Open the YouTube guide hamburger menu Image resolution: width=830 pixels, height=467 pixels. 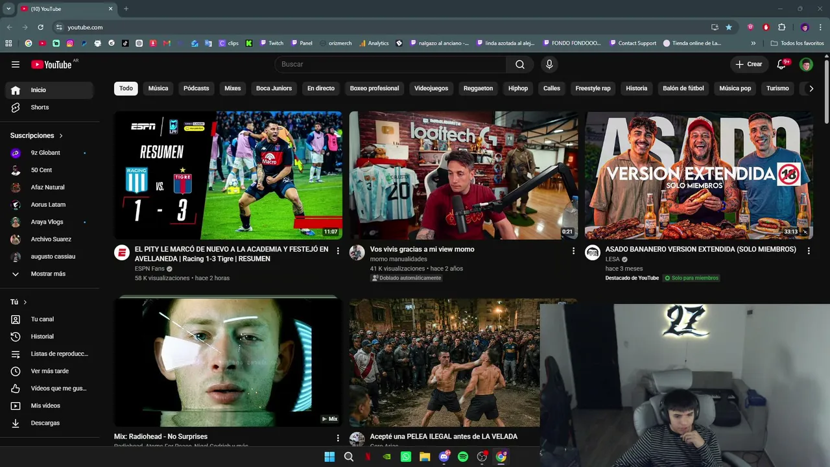16,64
